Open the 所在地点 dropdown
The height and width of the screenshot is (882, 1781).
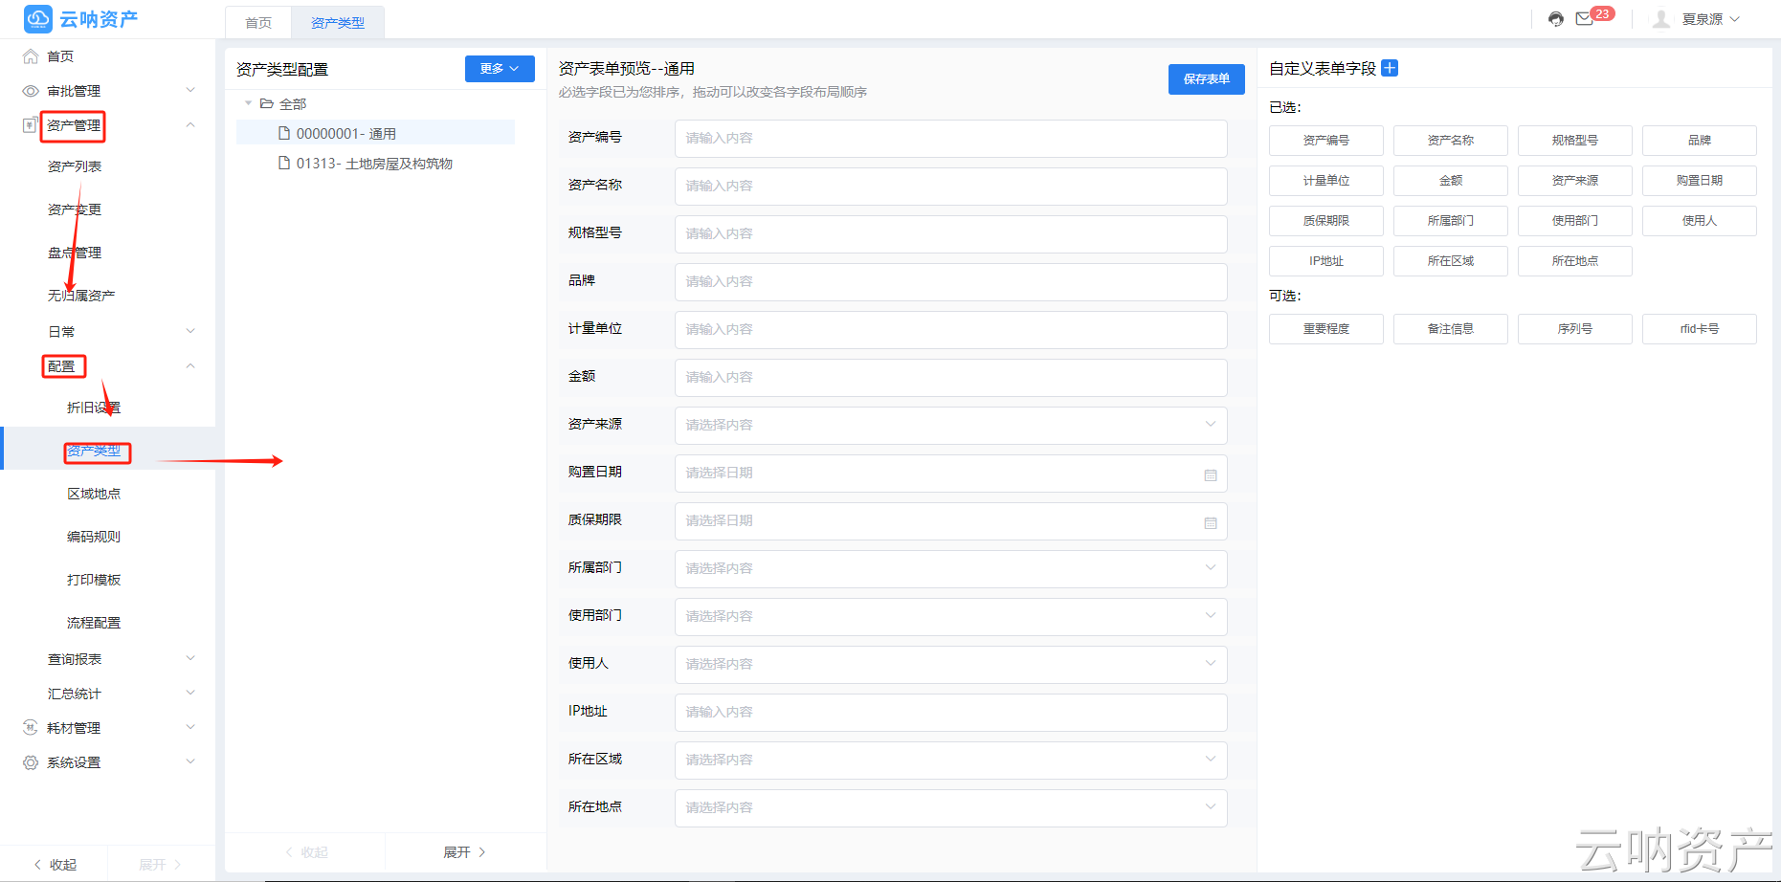pyautogui.click(x=951, y=808)
